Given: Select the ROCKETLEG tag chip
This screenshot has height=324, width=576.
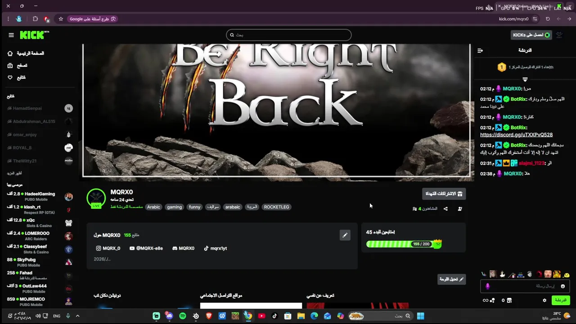Looking at the screenshot, I should pyautogui.click(x=276, y=207).
